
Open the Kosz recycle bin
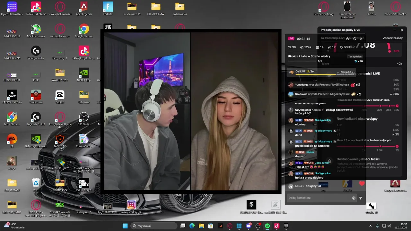[x=36, y=185]
